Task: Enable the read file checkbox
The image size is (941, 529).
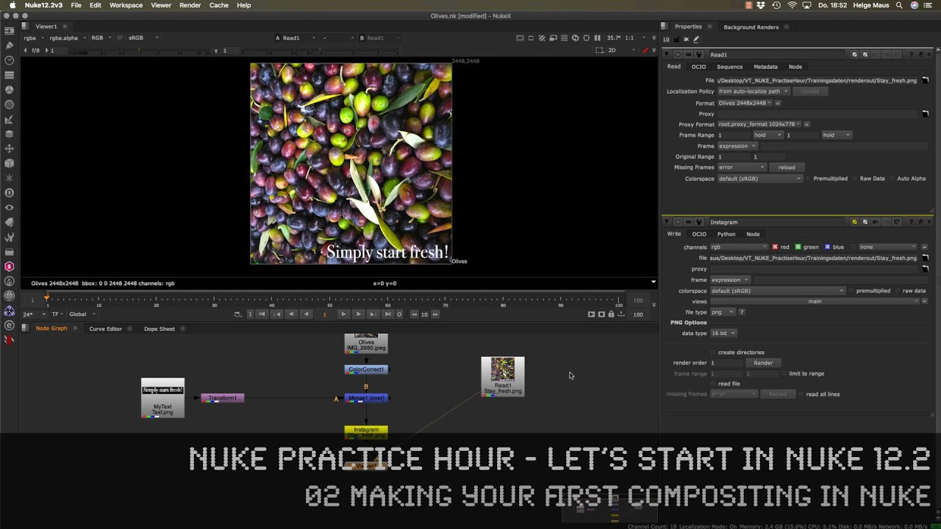Action: click(712, 384)
